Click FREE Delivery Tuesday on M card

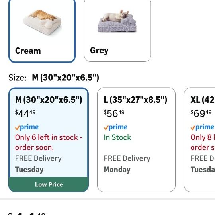click(38, 164)
